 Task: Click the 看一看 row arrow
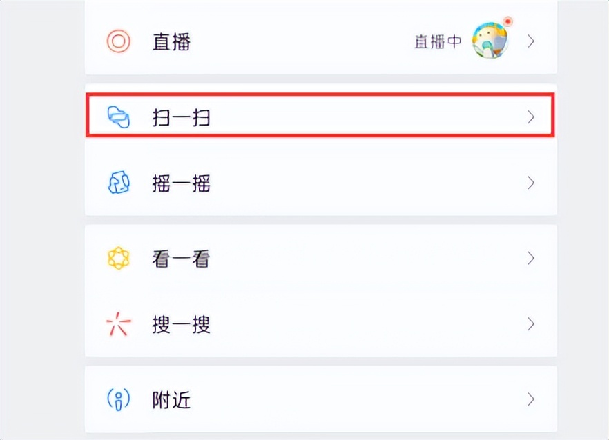pyautogui.click(x=530, y=258)
